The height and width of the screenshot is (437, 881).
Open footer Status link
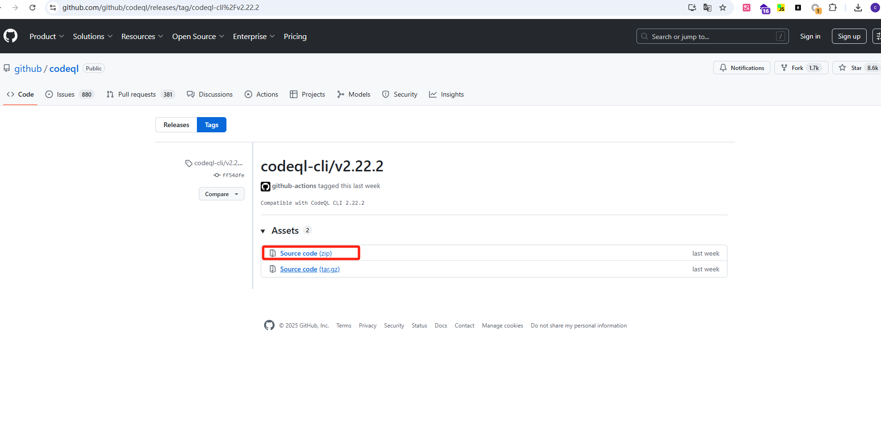(x=420, y=326)
